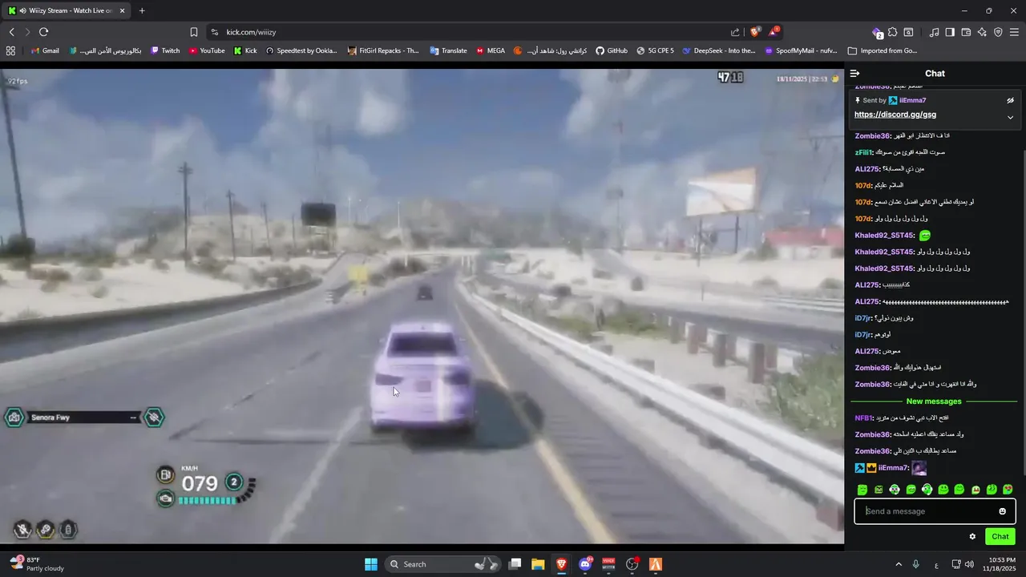This screenshot has height=577, width=1026.
Task: Expand the Imported from Google bookmarks folder
Action: tap(883, 50)
